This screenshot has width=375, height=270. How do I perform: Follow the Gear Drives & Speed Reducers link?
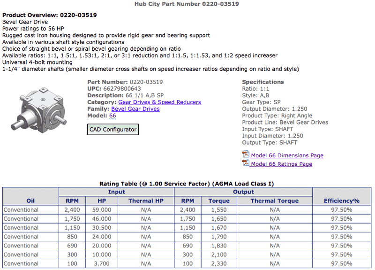pos(160,102)
